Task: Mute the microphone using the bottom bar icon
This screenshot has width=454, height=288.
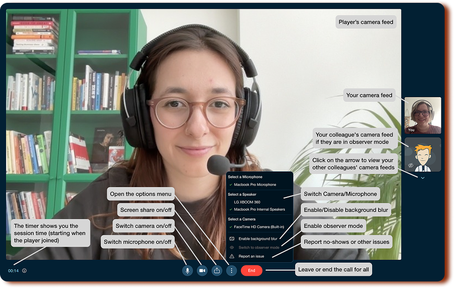Action: click(x=187, y=271)
